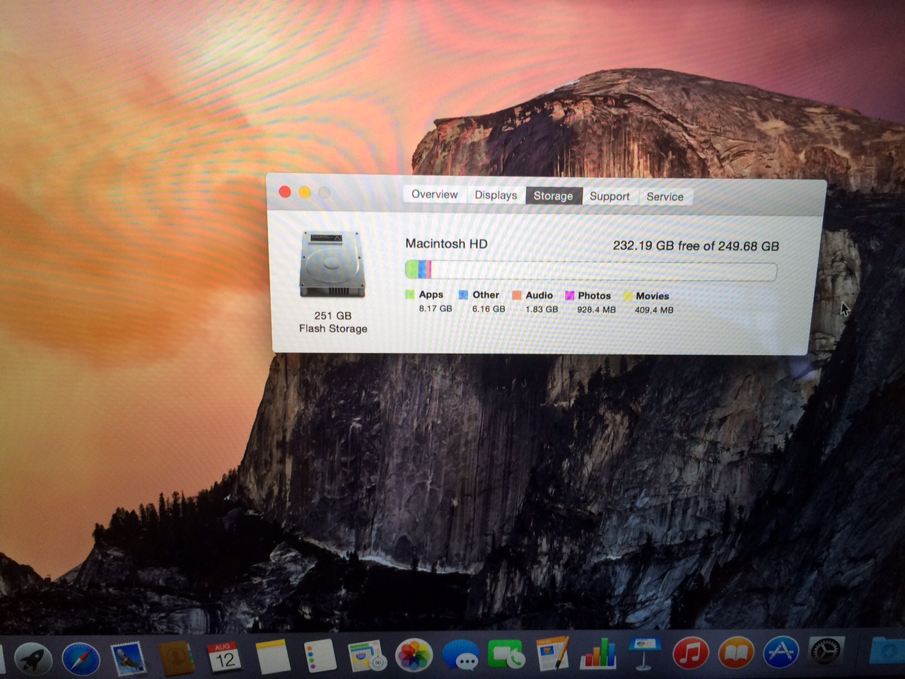The image size is (905, 679).
Task: Close the About This Mac window
Action: tap(285, 192)
